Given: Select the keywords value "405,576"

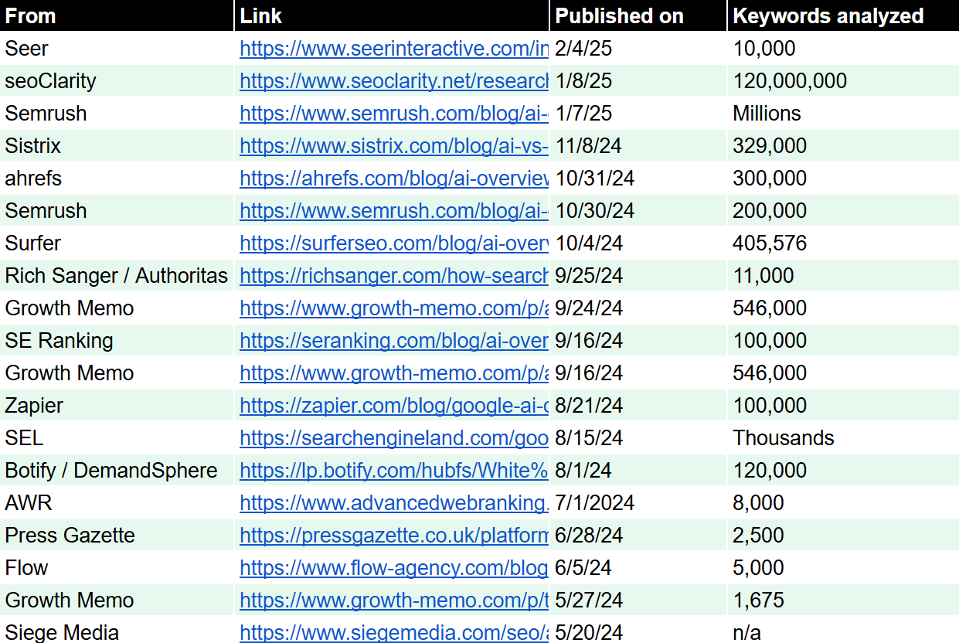Looking at the screenshot, I should (x=770, y=243).
